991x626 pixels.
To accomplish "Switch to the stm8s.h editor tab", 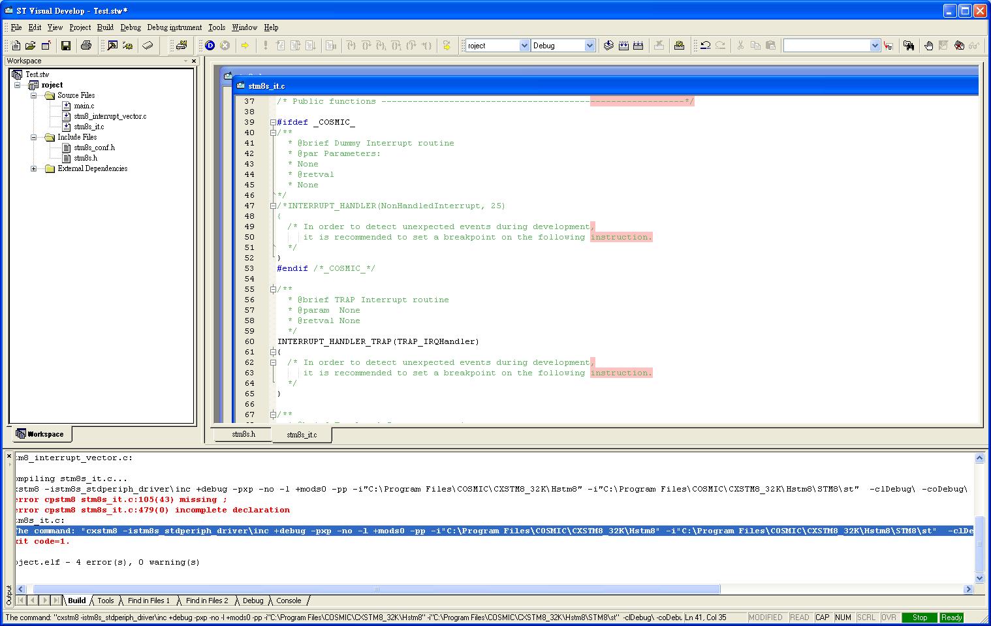I will pyautogui.click(x=244, y=433).
